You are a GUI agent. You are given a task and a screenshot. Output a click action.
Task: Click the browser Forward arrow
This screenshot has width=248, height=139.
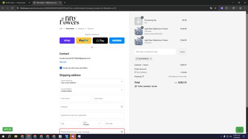click(7, 8)
